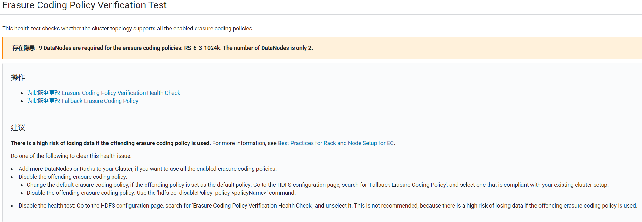Select the 操作 section heading

coord(18,77)
